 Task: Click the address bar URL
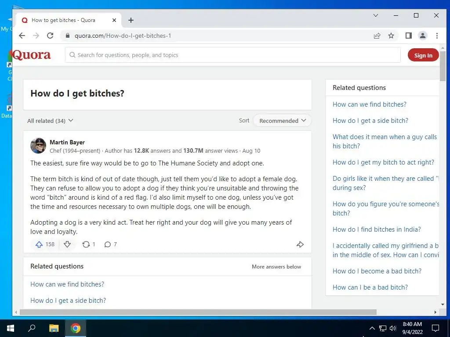(123, 36)
